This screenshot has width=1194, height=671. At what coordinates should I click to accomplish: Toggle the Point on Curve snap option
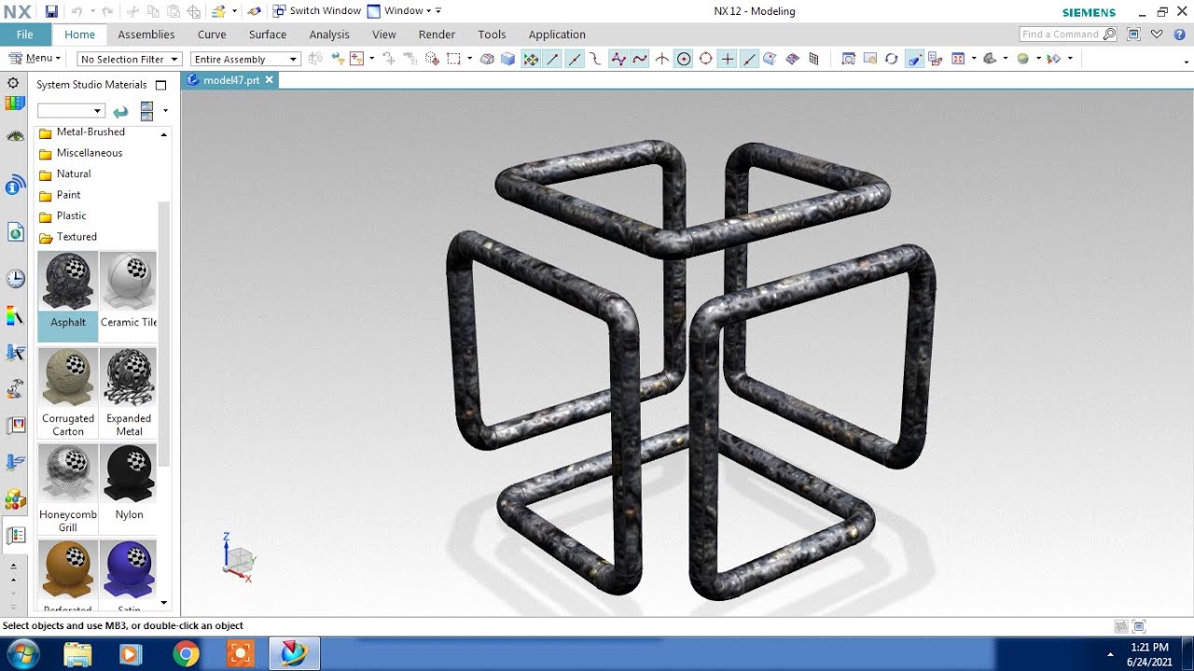coord(749,59)
